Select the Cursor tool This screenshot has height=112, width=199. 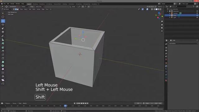click(x=3, y=17)
